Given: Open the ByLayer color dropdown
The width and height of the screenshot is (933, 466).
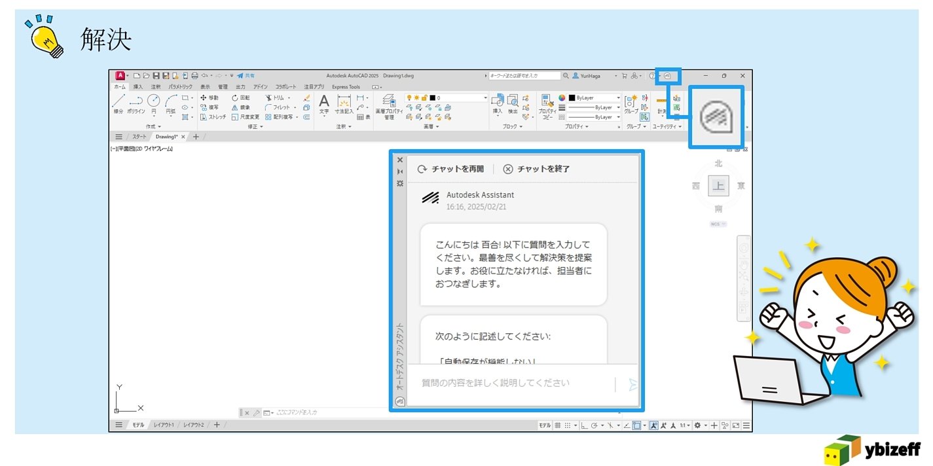Looking at the screenshot, I should point(618,98).
